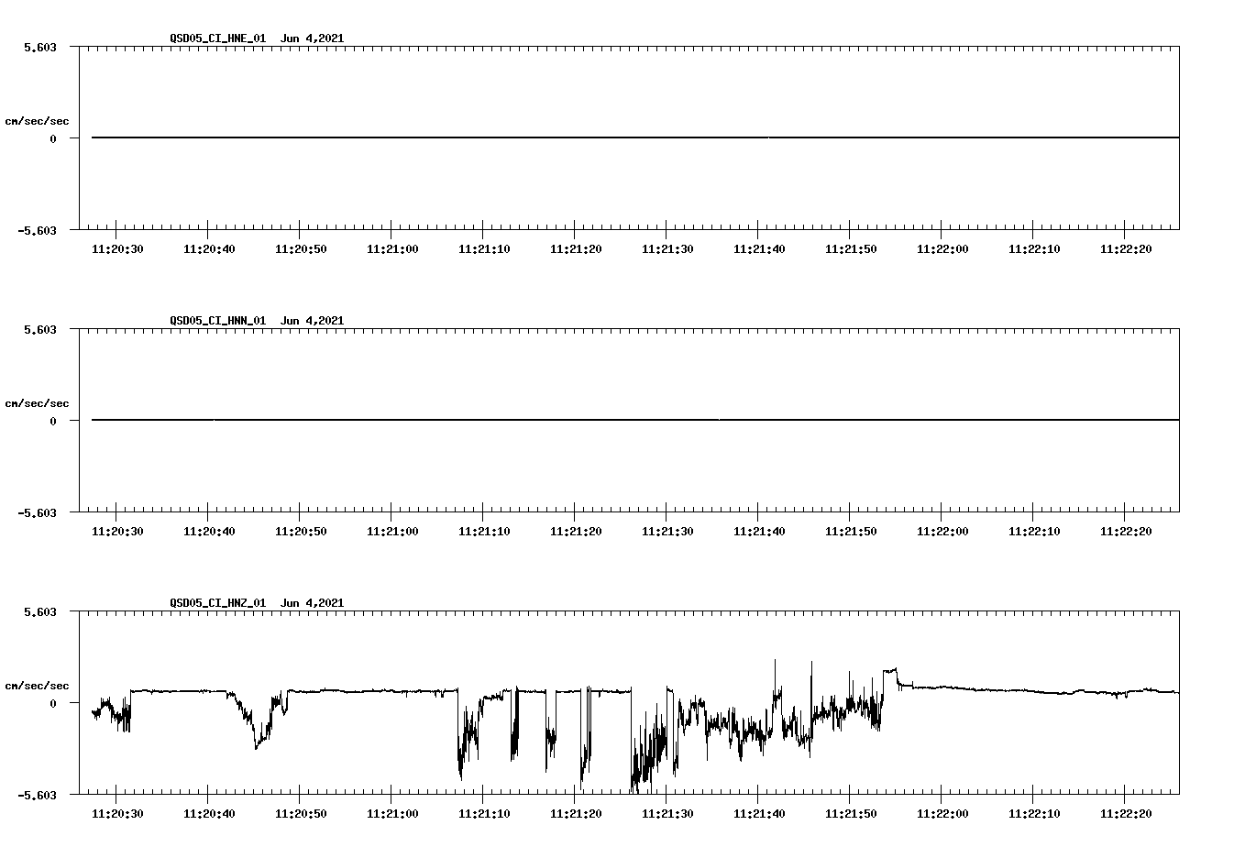1245x847 pixels.
Task: Click 11:21:00 time label under HNZ plot
Action: (x=392, y=814)
